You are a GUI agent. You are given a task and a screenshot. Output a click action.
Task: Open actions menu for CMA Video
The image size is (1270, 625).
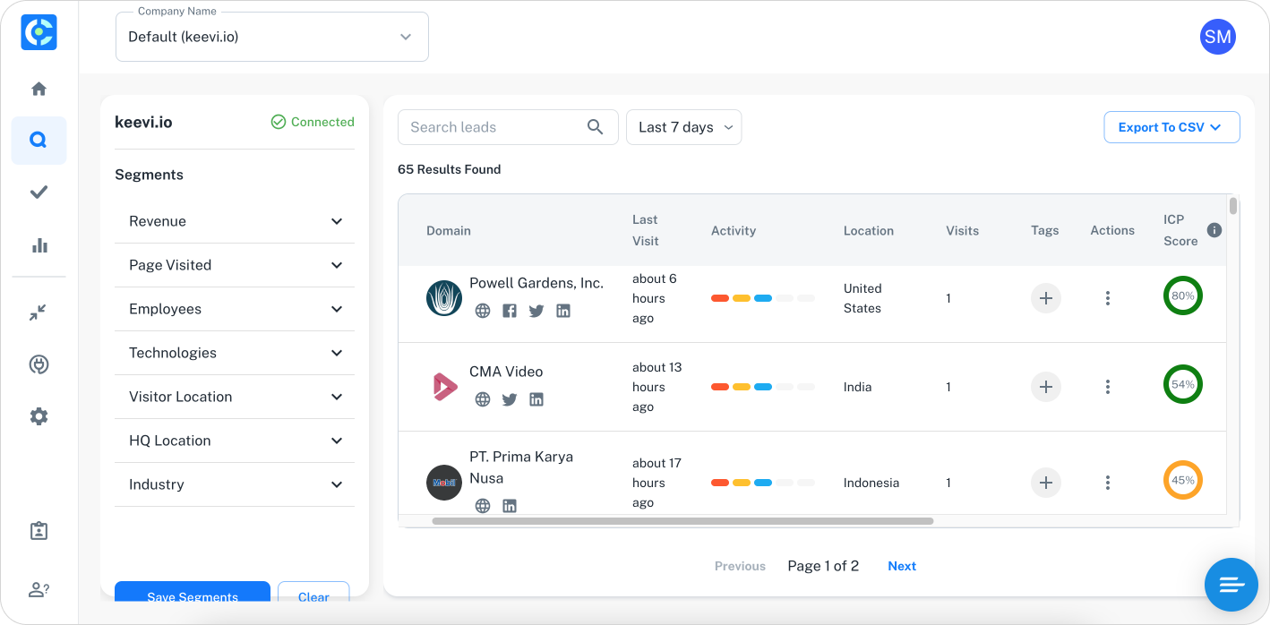[x=1108, y=387]
